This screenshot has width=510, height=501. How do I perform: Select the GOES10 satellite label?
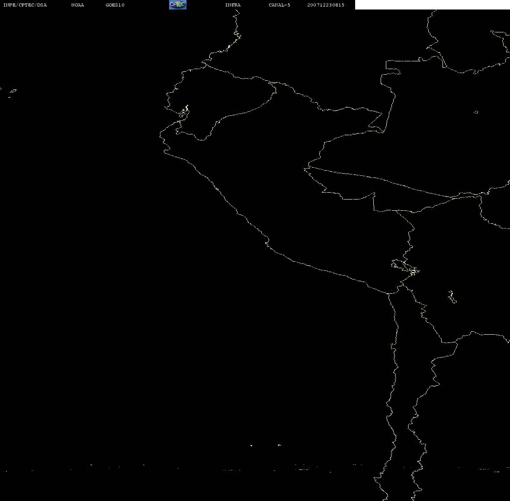point(115,5)
